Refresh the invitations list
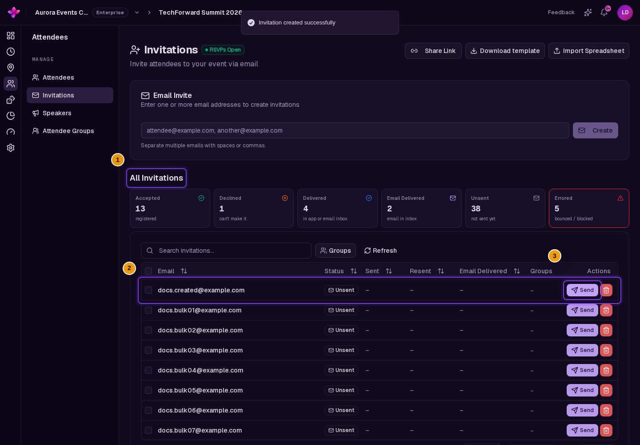Image resolution: width=640 pixels, height=445 pixels. pyautogui.click(x=380, y=251)
